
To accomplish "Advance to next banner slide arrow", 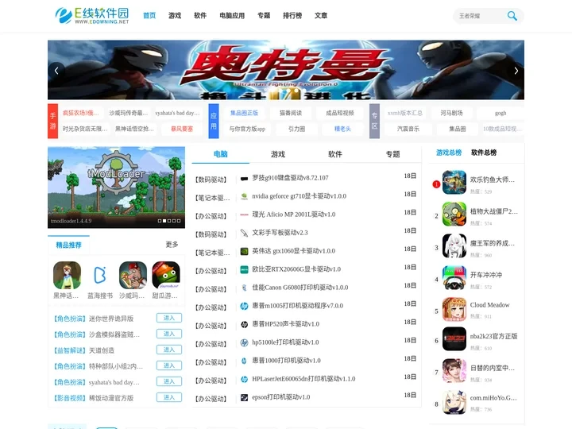I will tap(516, 71).
